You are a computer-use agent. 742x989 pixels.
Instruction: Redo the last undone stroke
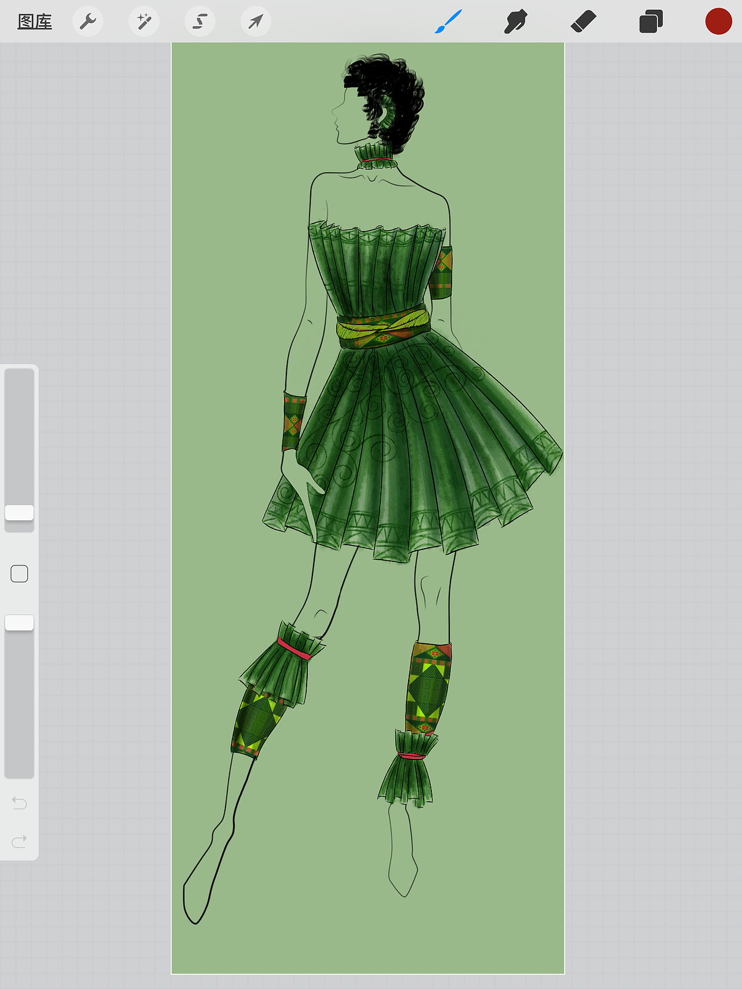(x=19, y=841)
